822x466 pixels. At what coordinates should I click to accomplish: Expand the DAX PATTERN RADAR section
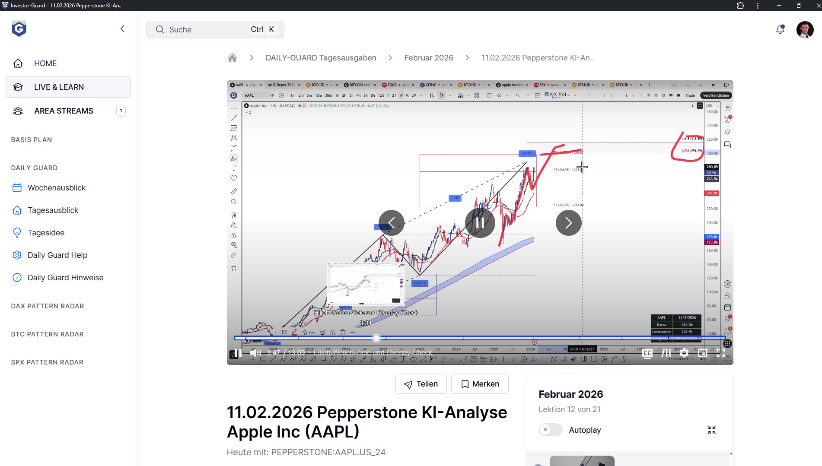(48, 306)
